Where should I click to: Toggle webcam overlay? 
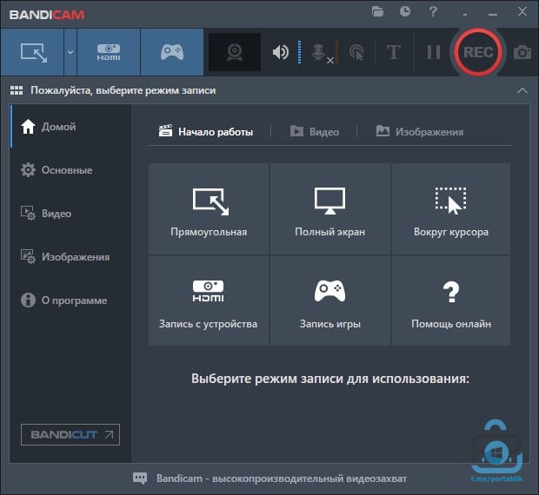coord(235,52)
